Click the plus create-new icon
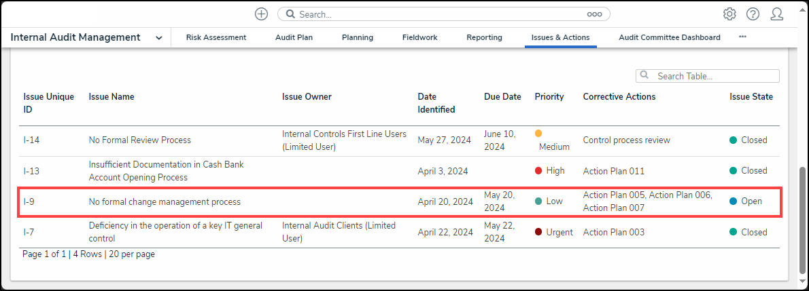809x291 pixels. [x=261, y=14]
